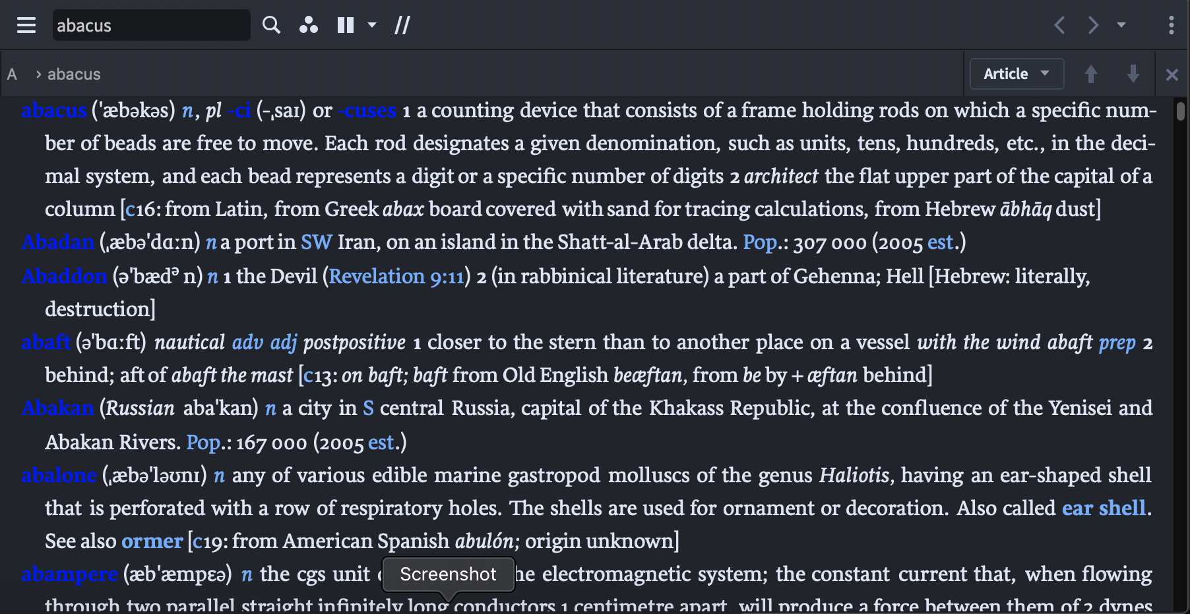Viewport: 1190px width, 614px height.
Task: Click the -ci plural link
Action: 239,111
